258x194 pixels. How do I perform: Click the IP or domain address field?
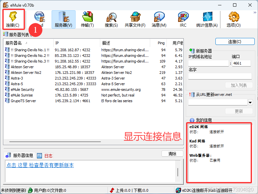coord(208,63)
